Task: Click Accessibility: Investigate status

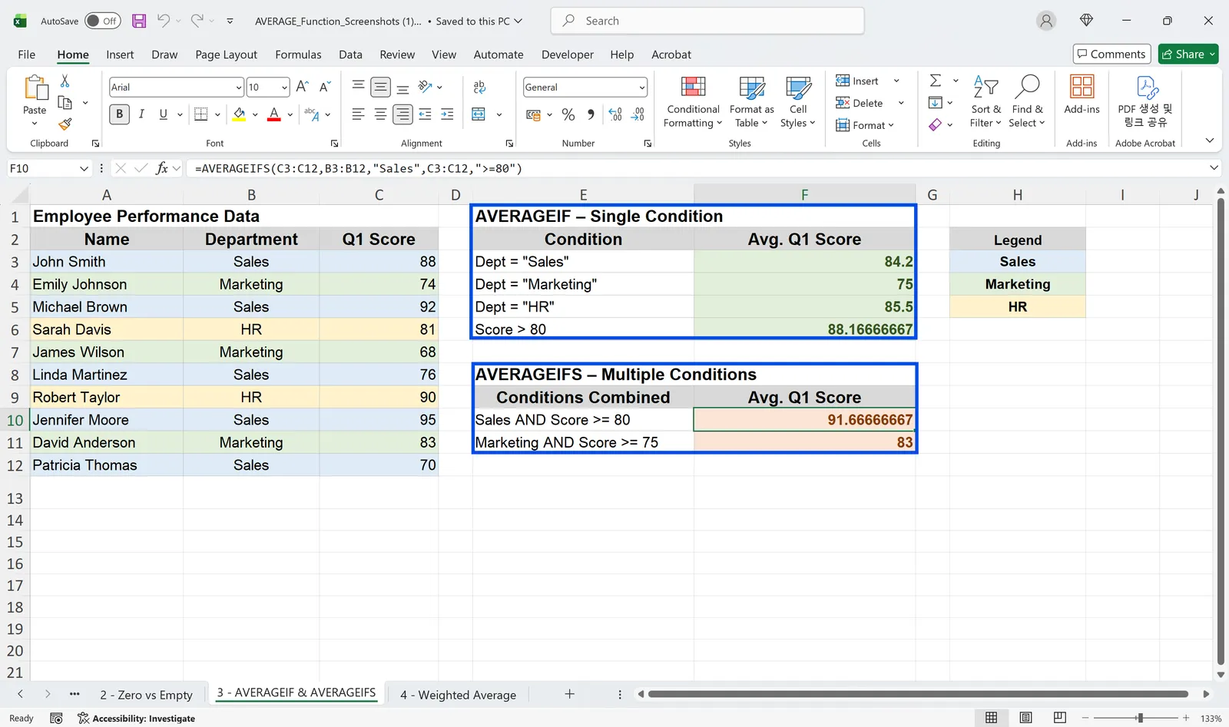Action: (x=136, y=719)
